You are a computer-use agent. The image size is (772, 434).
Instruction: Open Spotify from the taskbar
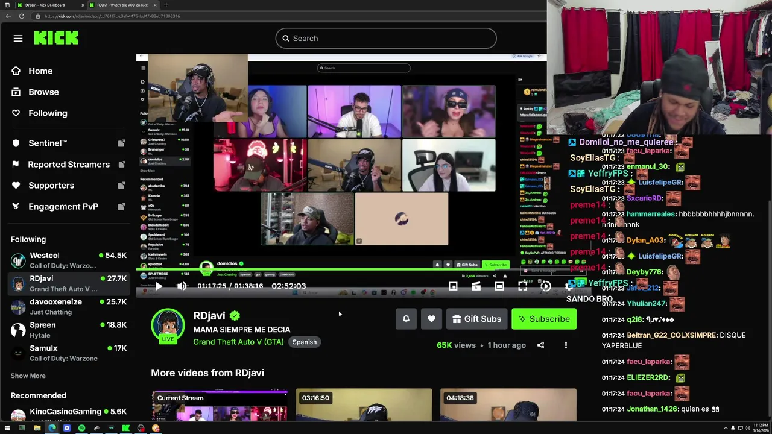pyautogui.click(x=81, y=429)
